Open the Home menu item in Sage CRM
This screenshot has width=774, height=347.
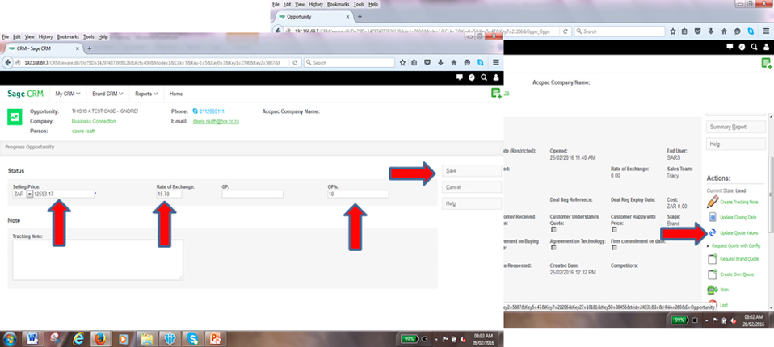176,94
